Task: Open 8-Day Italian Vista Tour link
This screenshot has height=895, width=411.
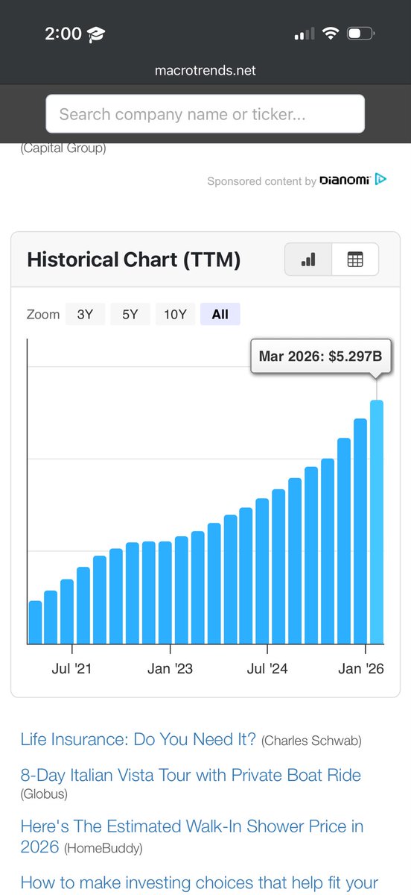Action: [x=191, y=775]
